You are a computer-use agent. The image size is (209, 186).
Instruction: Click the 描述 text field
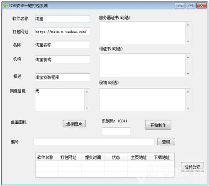[x=62, y=77]
